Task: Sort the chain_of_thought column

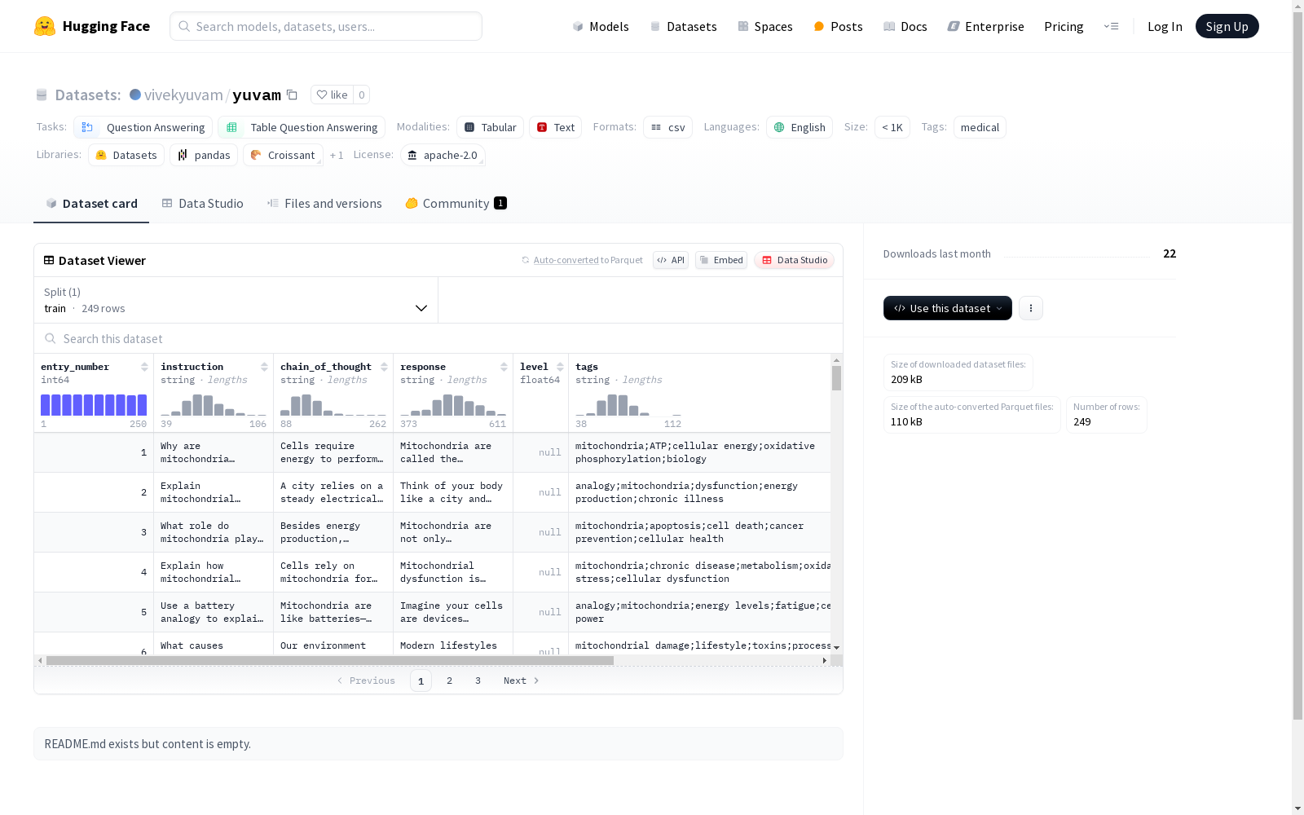Action: tap(384, 367)
